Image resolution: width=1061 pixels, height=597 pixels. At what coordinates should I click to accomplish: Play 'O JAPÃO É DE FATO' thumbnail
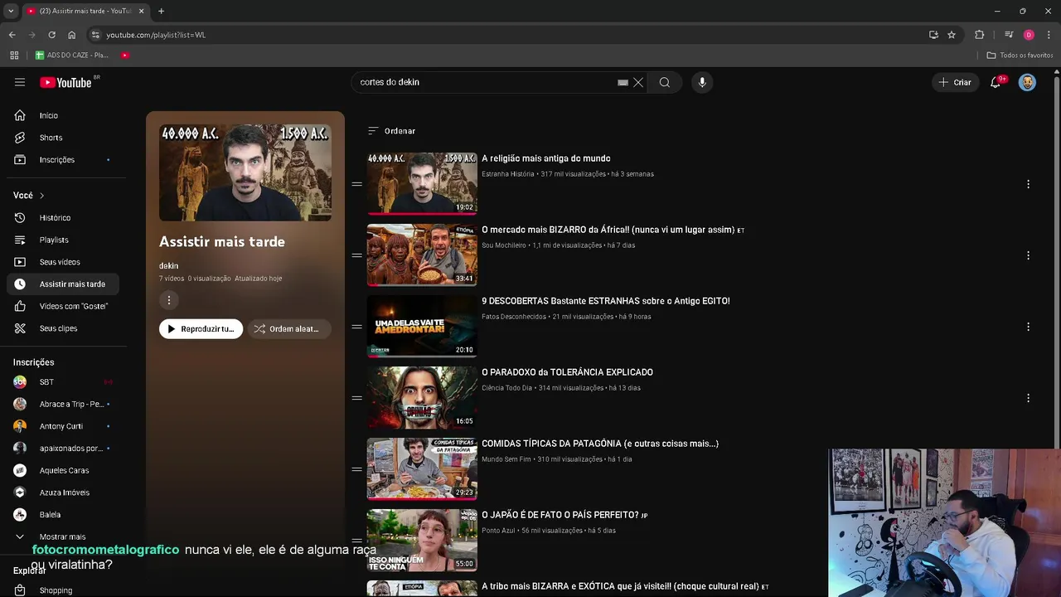click(x=422, y=540)
